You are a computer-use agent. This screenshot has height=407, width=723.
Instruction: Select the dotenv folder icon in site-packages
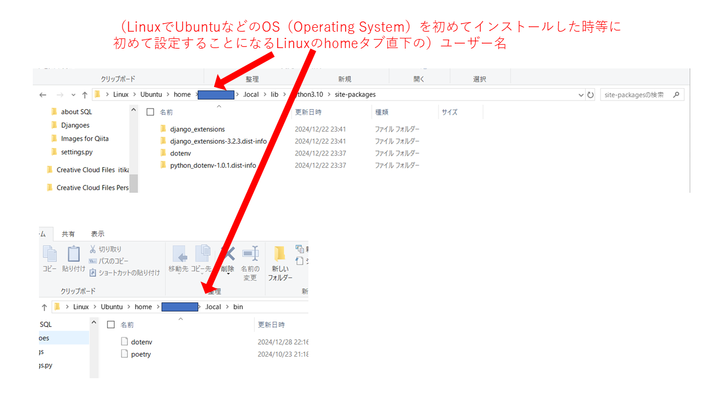(x=163, y=153)
